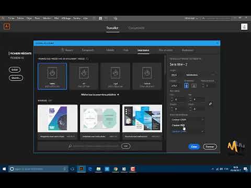Switch to the Récent tab in dialog
251x188 pixels.
click(x=67, y=50)
